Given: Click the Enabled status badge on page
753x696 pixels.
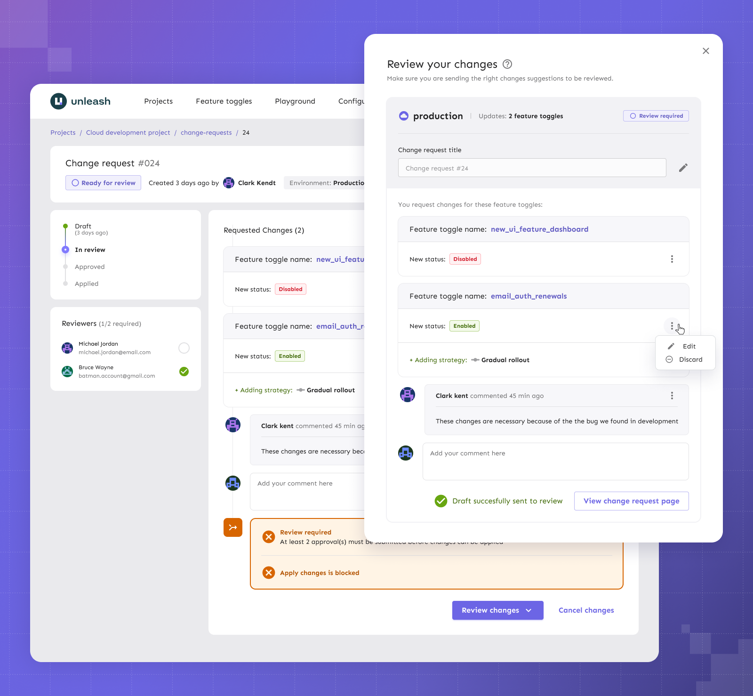Looking at the screenshot, I should pos(290,356).
